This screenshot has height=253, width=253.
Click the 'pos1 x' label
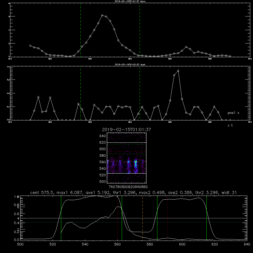click(233, 113)
